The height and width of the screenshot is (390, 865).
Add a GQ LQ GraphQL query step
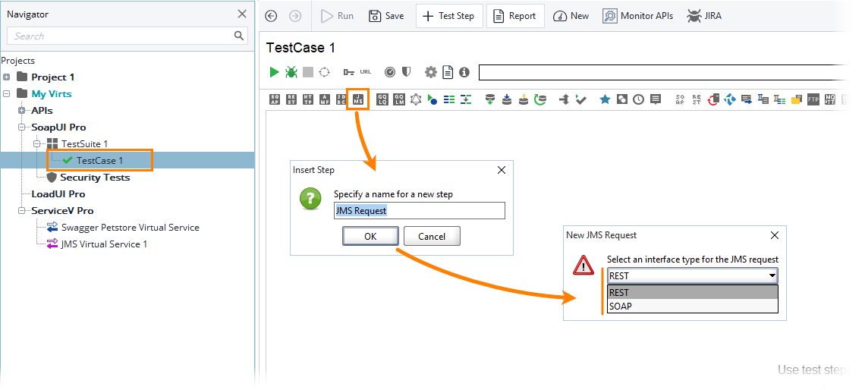coord(382,99)
